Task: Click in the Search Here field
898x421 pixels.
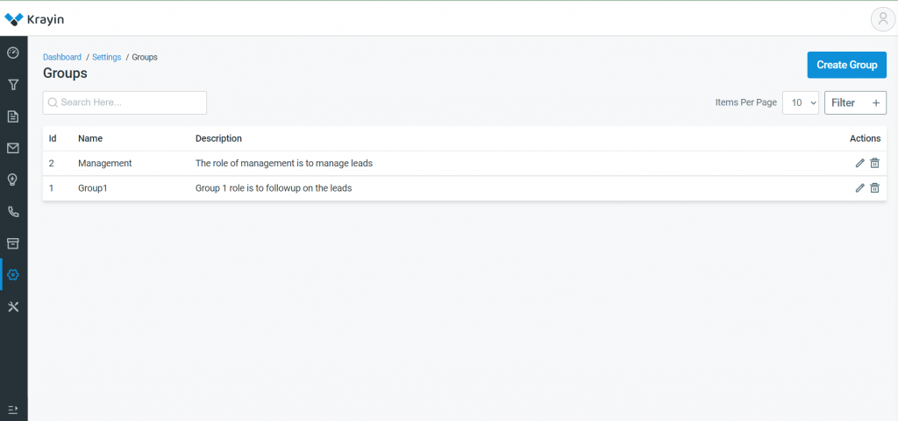Action: (x=125, y=102)
